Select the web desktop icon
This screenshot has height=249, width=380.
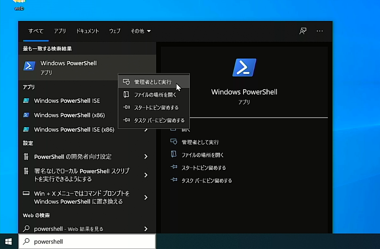[x=19, y=5]
